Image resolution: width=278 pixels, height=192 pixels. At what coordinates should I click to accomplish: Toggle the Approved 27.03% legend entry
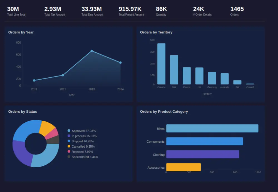(81, 131)
